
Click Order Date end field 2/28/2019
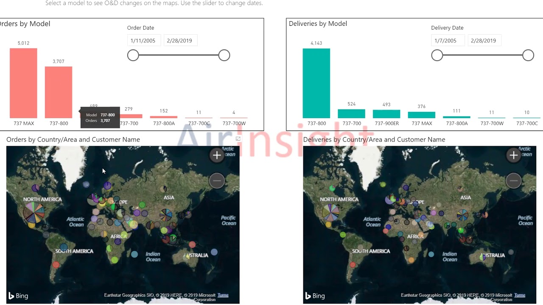tap(180, 41)
